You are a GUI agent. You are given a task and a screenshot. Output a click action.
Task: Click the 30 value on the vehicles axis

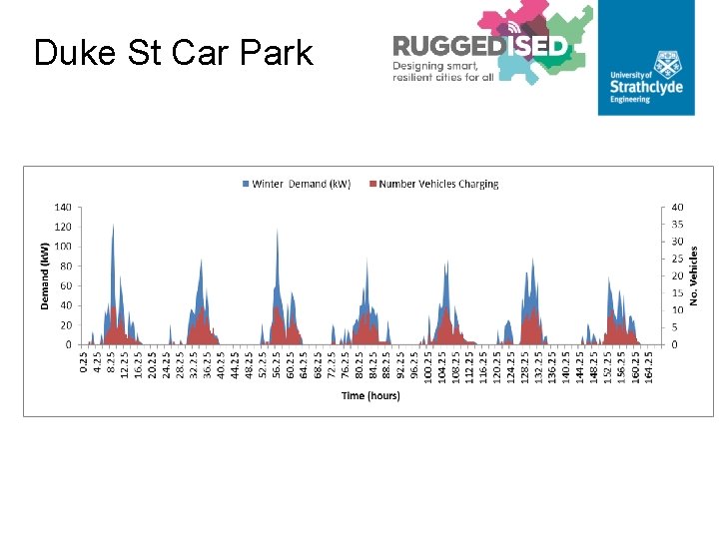coord(677,242)
